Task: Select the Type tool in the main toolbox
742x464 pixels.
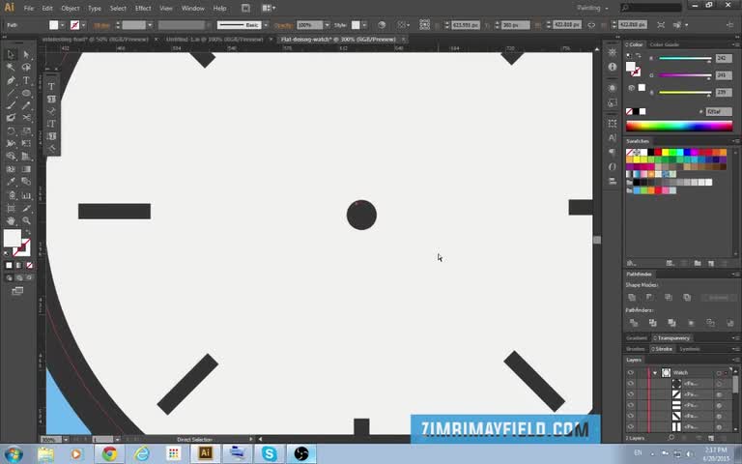Action: click(26, 80)
